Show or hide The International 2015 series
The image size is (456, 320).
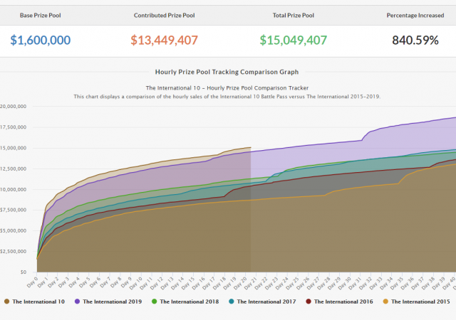(x=420, y=302)
